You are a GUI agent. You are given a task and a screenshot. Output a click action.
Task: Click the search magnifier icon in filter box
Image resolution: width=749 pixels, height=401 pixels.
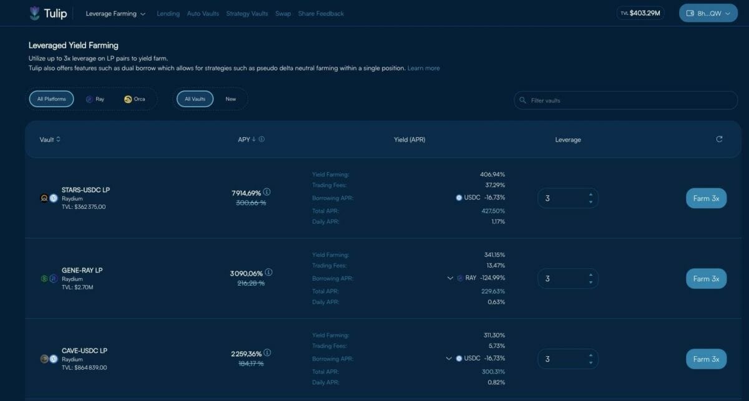(522, 100)
